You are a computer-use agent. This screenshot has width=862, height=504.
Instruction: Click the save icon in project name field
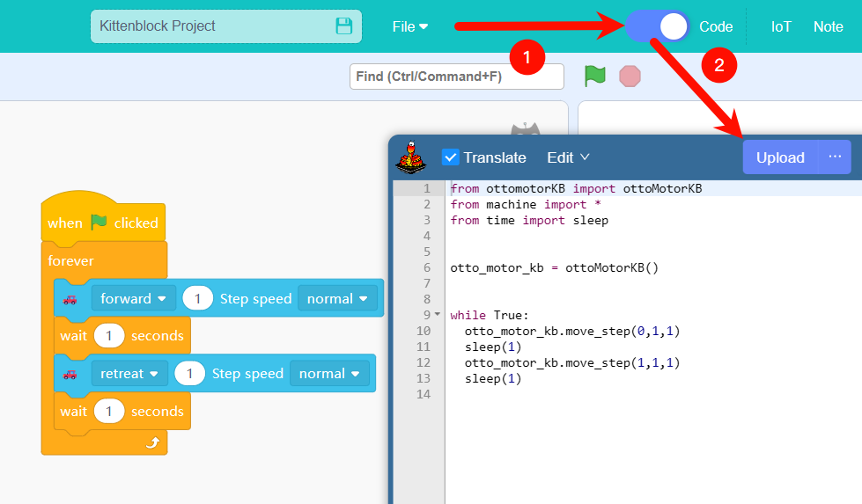pos(344,26)
